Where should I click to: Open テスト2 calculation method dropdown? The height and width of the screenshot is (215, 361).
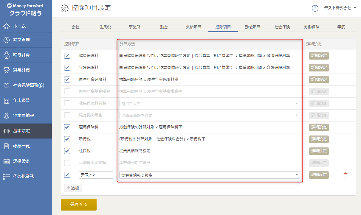click(210, 175)
